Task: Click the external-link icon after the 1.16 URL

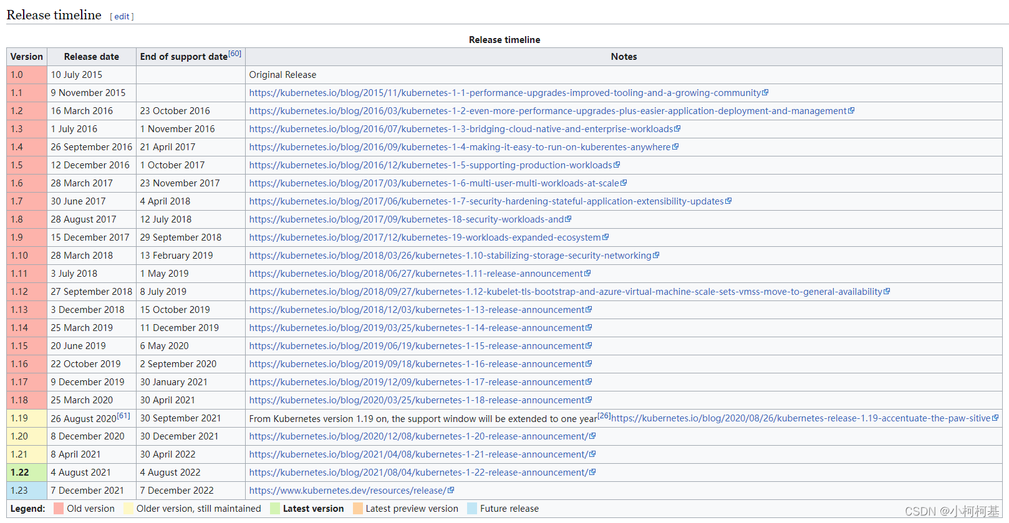Action: pyautogui.click(x=589, y=364)
